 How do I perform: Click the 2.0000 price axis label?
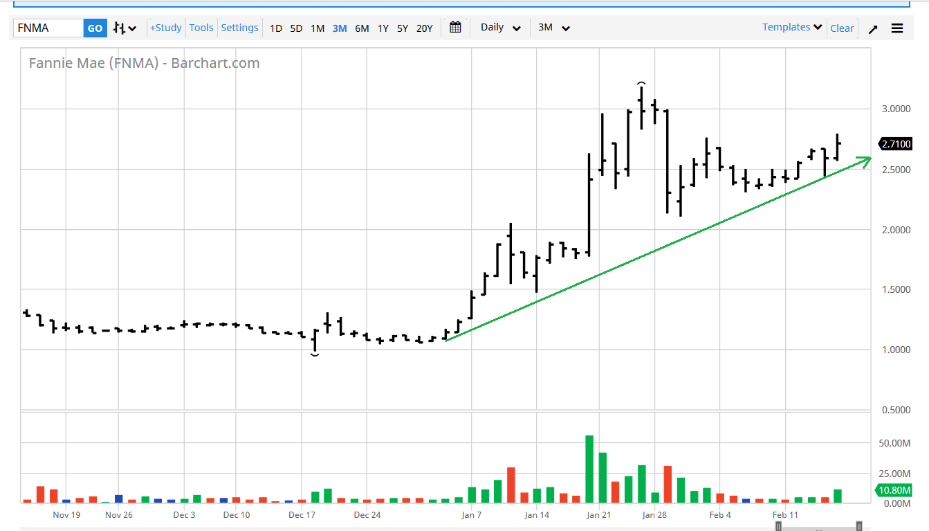tap(896, 230)
